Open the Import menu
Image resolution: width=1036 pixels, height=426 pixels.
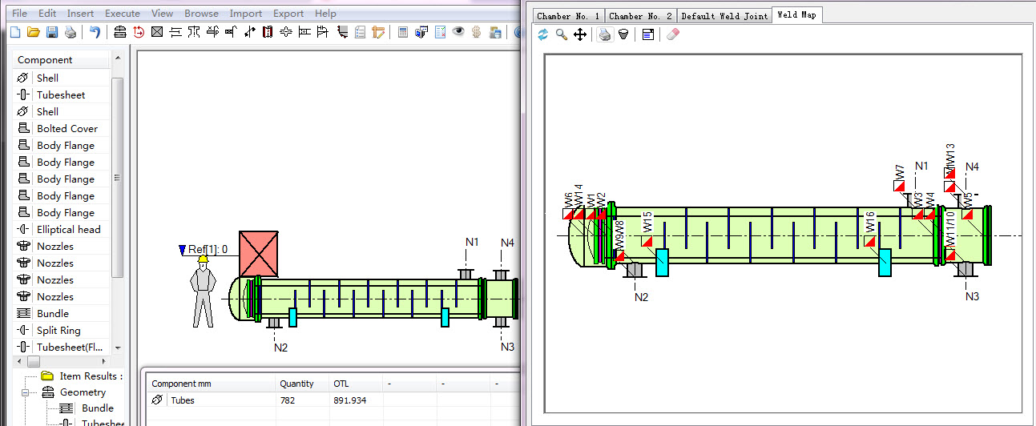(245, 14)
